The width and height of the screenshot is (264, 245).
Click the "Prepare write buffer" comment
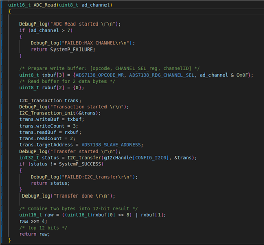pyautogui.click(x=110, y=68)
